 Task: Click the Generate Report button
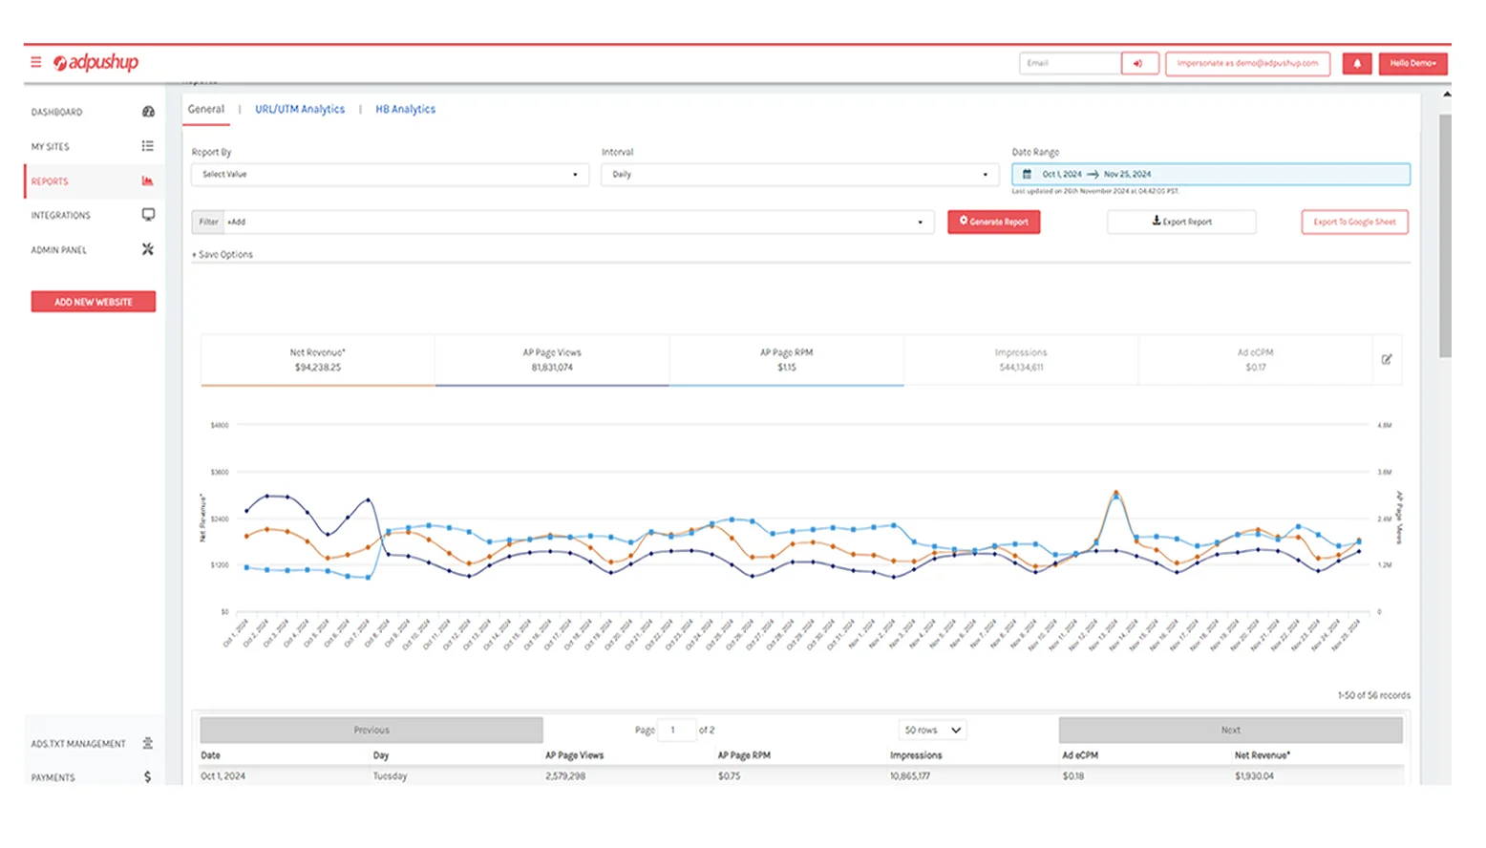994,222
